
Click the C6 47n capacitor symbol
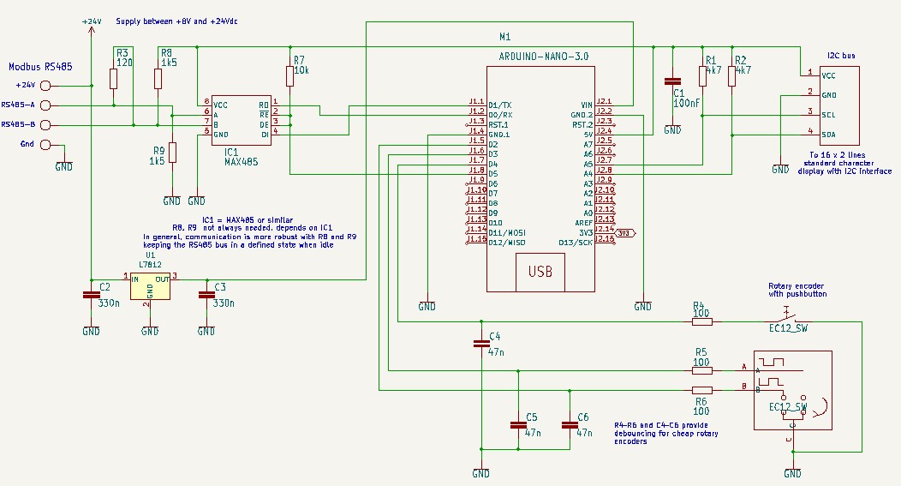point(570,425)
